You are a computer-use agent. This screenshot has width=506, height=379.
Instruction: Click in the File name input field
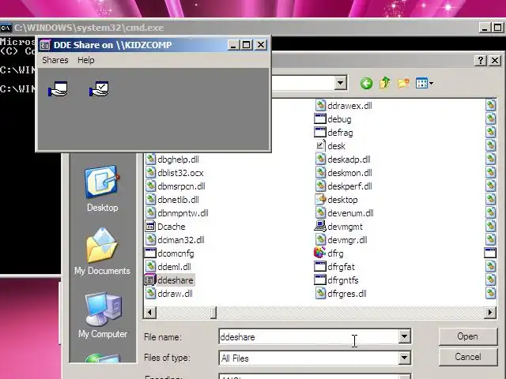point(308,337)
